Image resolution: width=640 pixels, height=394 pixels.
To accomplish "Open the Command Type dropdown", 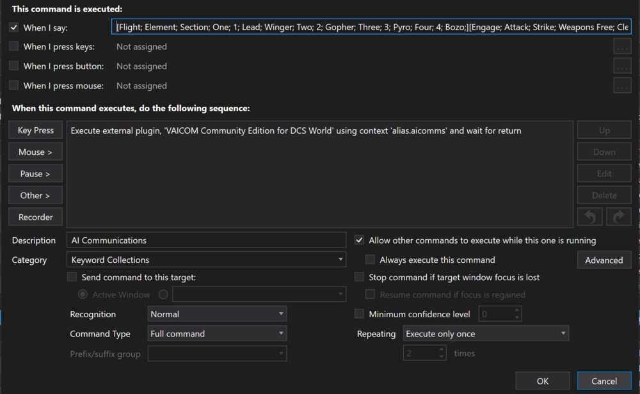I will click(281, 333).
